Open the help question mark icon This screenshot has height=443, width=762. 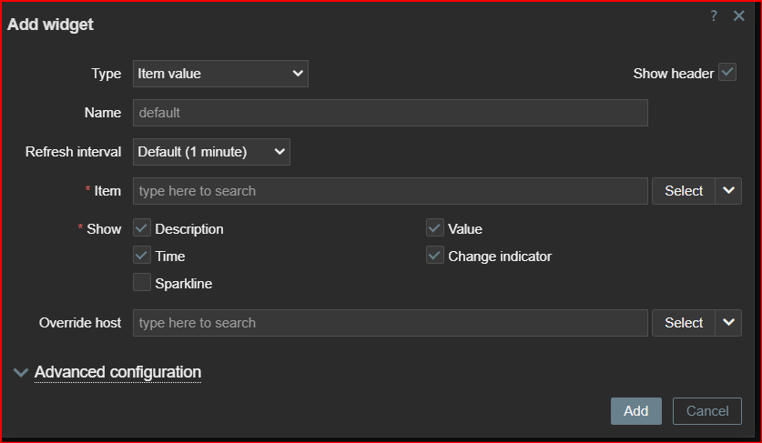(x=714, y=16)
